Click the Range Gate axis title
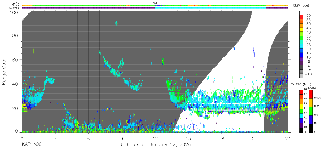This screenshot has height=150, width=324. [x=4, y=71]
